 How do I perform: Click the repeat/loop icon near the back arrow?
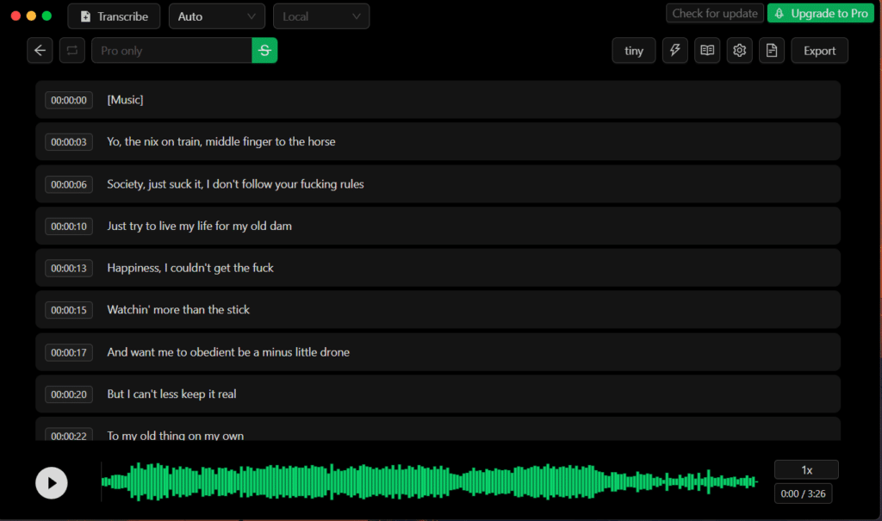tap(71, 50)
